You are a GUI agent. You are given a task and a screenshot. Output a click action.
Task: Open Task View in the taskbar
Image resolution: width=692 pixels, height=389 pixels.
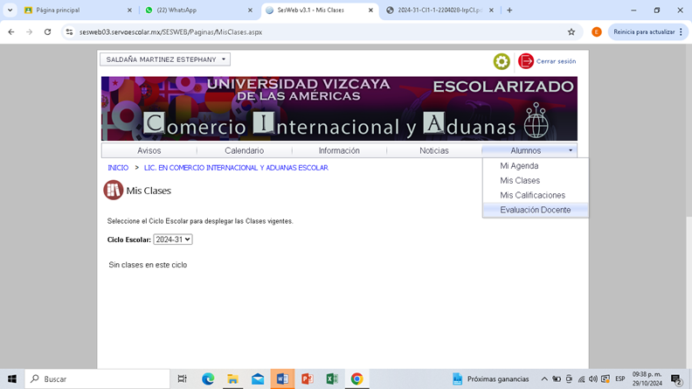pyautogui.click(x=182, y=379)
